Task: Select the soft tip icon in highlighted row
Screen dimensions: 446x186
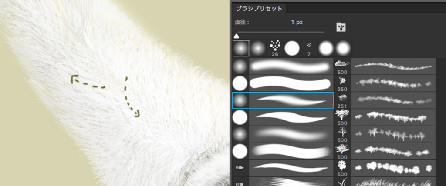Action: pyautogui.click(x=240, y=100)
